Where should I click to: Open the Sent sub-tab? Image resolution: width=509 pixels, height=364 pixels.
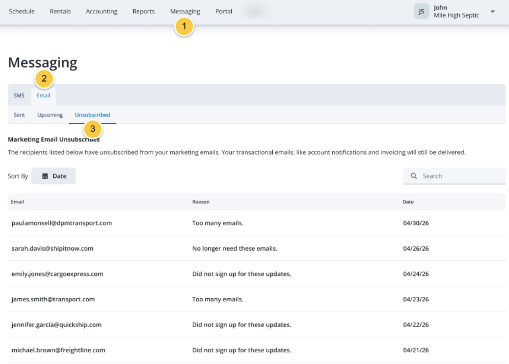19,115
